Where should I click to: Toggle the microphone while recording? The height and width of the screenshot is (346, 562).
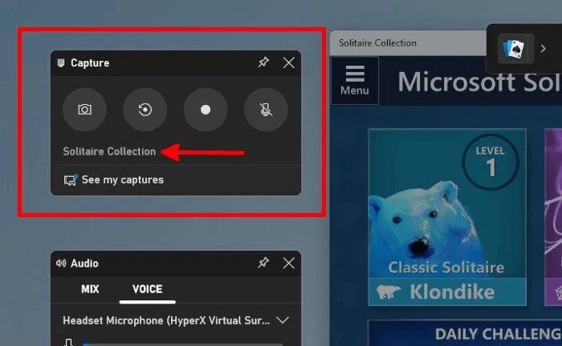point(266,110)
